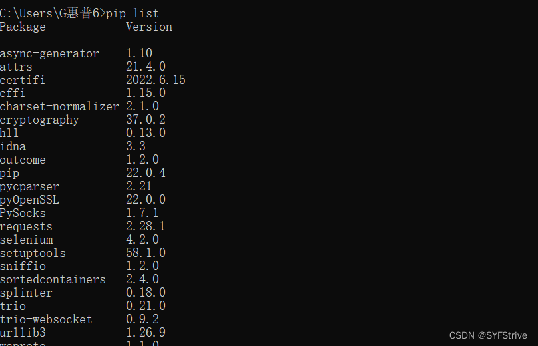Click the setuptools version 58.1.0
This screenshot has width=538, height=346.
coord(146,253)
